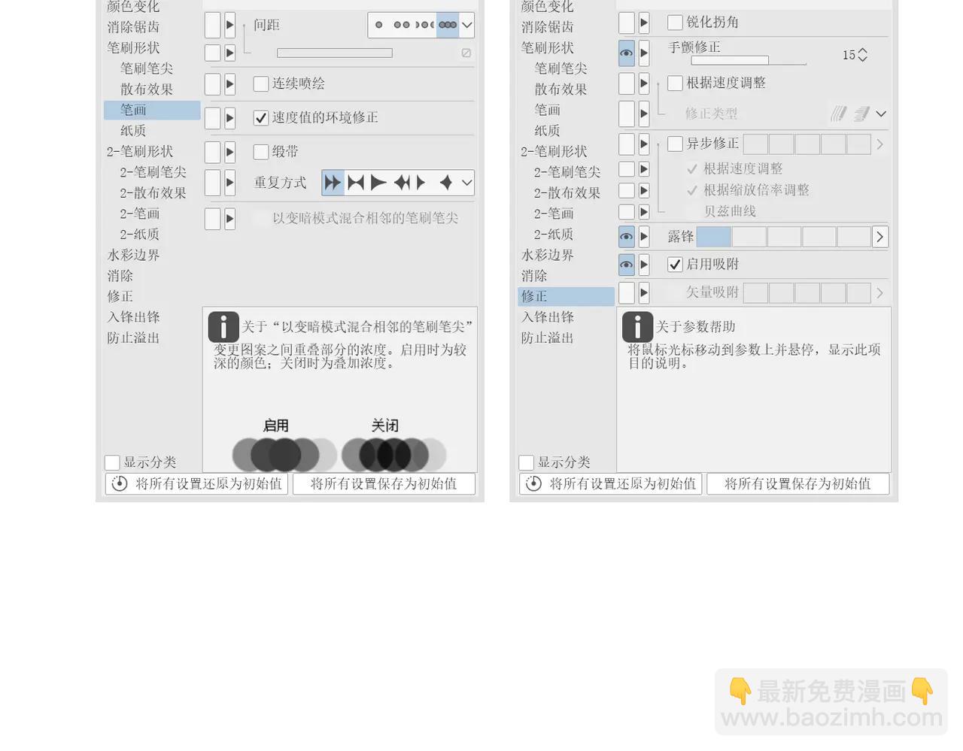Image resolution: width=963 pixels, height=751 pixels.
Task: Select the first repeat method icon
Action: (x=333, y=183)
